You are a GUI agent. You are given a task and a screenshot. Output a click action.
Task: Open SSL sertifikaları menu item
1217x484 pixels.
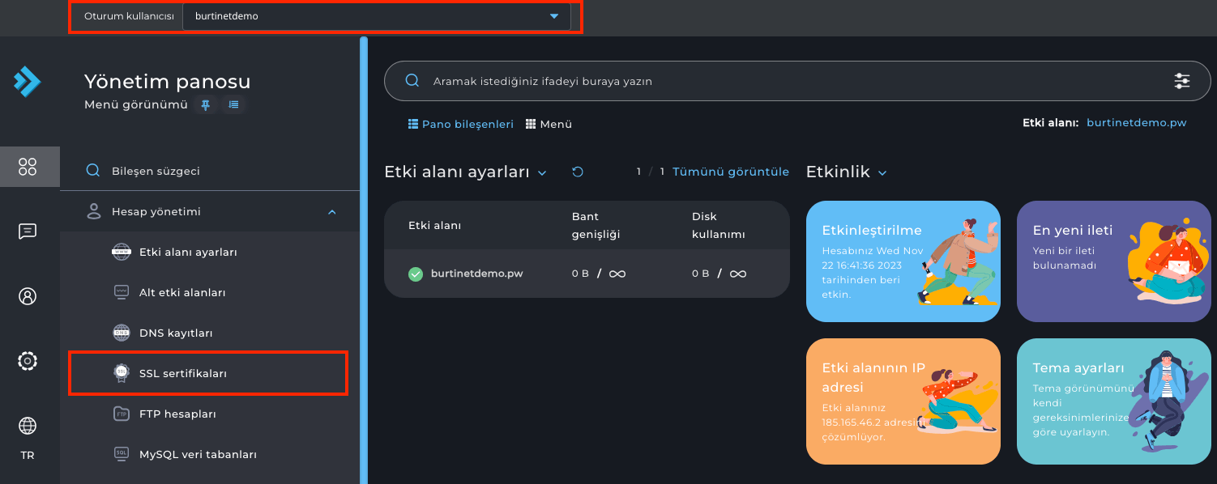[182, 373]
